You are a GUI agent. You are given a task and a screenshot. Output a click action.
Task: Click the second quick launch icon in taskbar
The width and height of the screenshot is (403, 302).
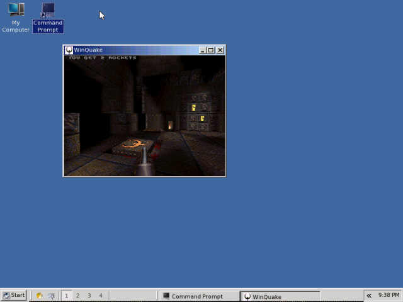pyautogui.click(x=51, y=295)
